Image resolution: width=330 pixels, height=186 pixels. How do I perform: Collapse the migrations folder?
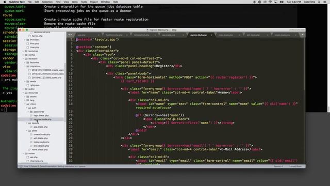pos(25,66)
